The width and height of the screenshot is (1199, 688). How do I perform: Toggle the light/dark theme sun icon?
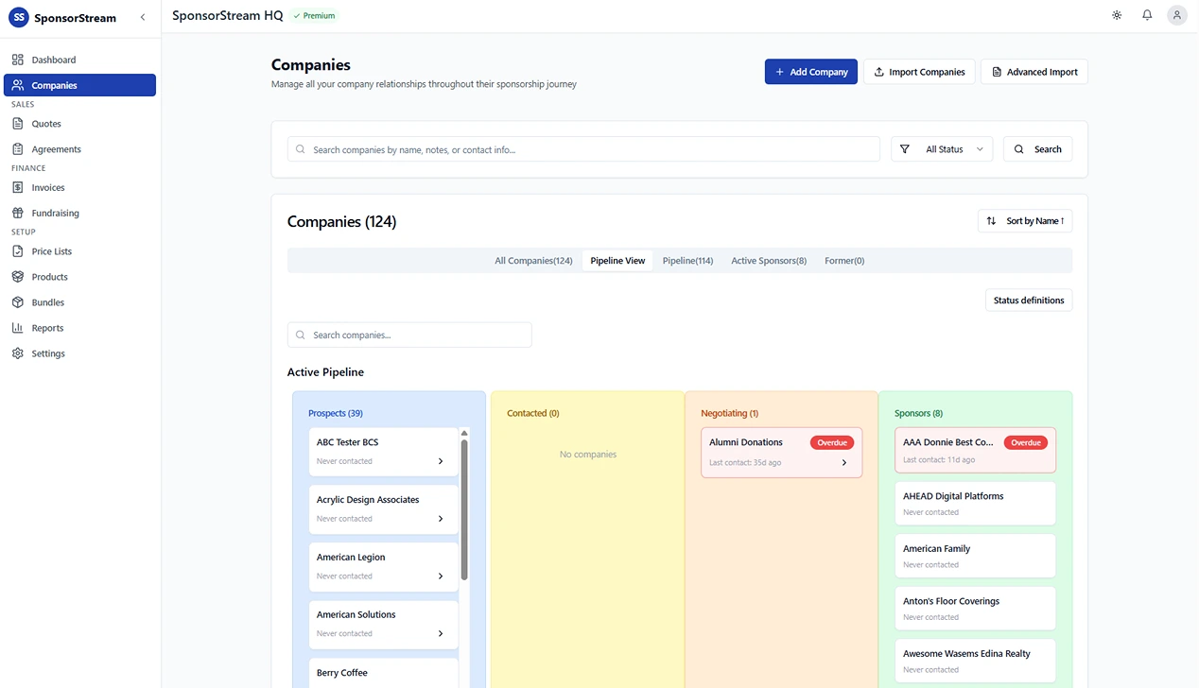[1117, 15]
